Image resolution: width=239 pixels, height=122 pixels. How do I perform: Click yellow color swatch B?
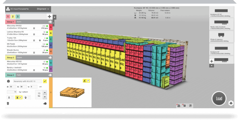tap(51, 33)
